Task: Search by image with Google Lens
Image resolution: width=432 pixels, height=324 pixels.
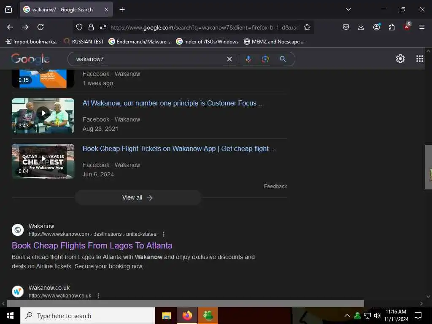Action: click(x=265, y=59)
